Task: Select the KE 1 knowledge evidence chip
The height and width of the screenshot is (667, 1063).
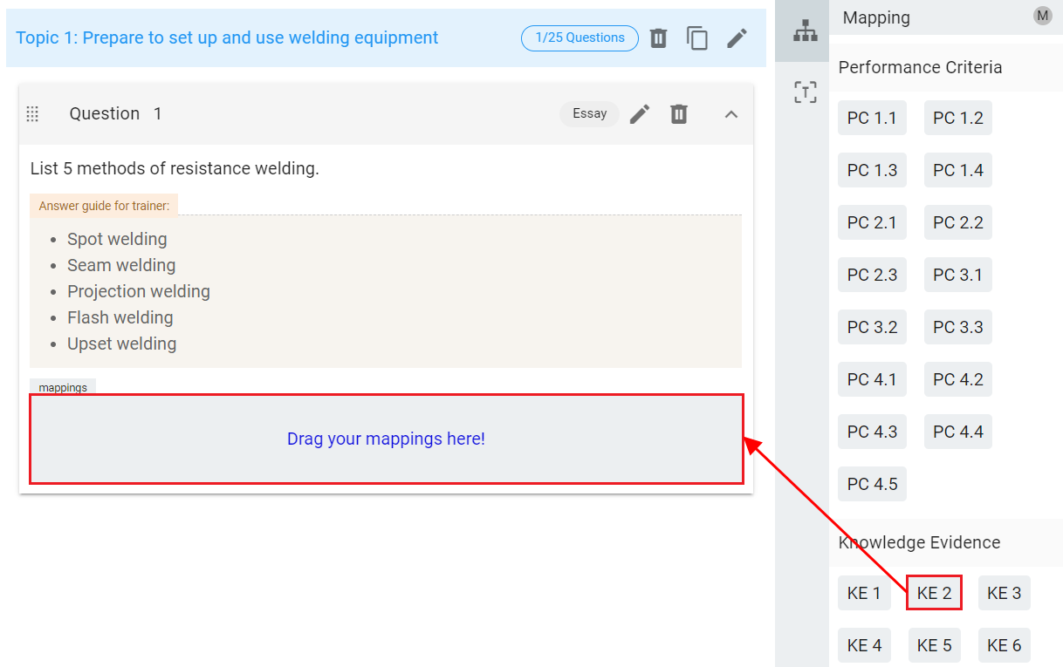Action: 864,593
